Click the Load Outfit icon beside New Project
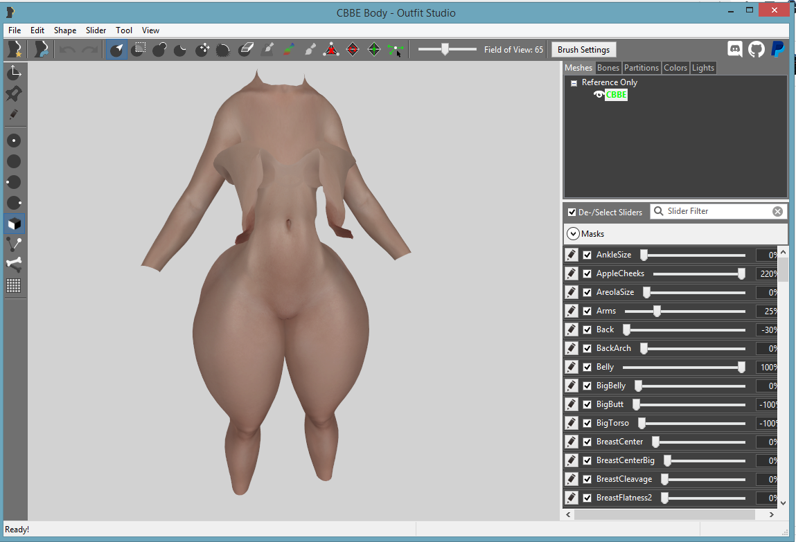The height and width of the screenshot is (542, 796). tap(41, 50)
